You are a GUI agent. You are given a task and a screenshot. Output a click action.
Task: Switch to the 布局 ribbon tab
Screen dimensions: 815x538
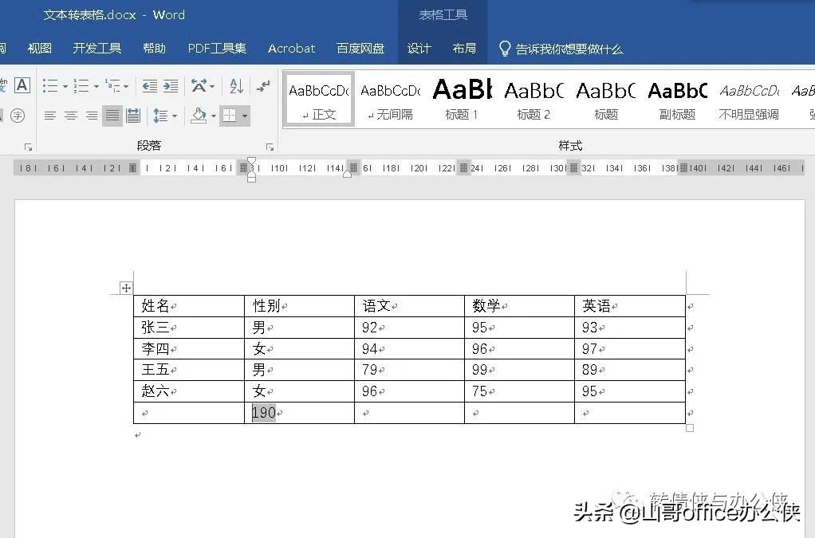(463, 49)
